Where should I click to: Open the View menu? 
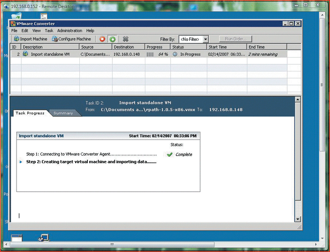(37, 31)
